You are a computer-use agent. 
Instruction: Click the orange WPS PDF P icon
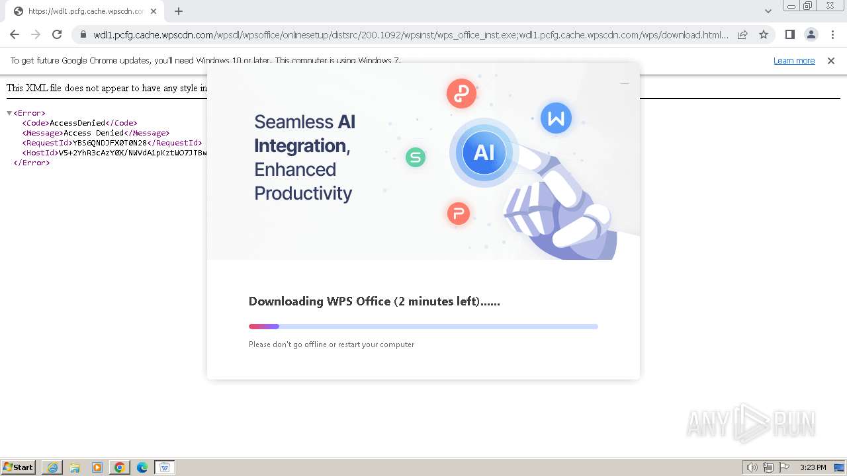click(x=458, y=214)
